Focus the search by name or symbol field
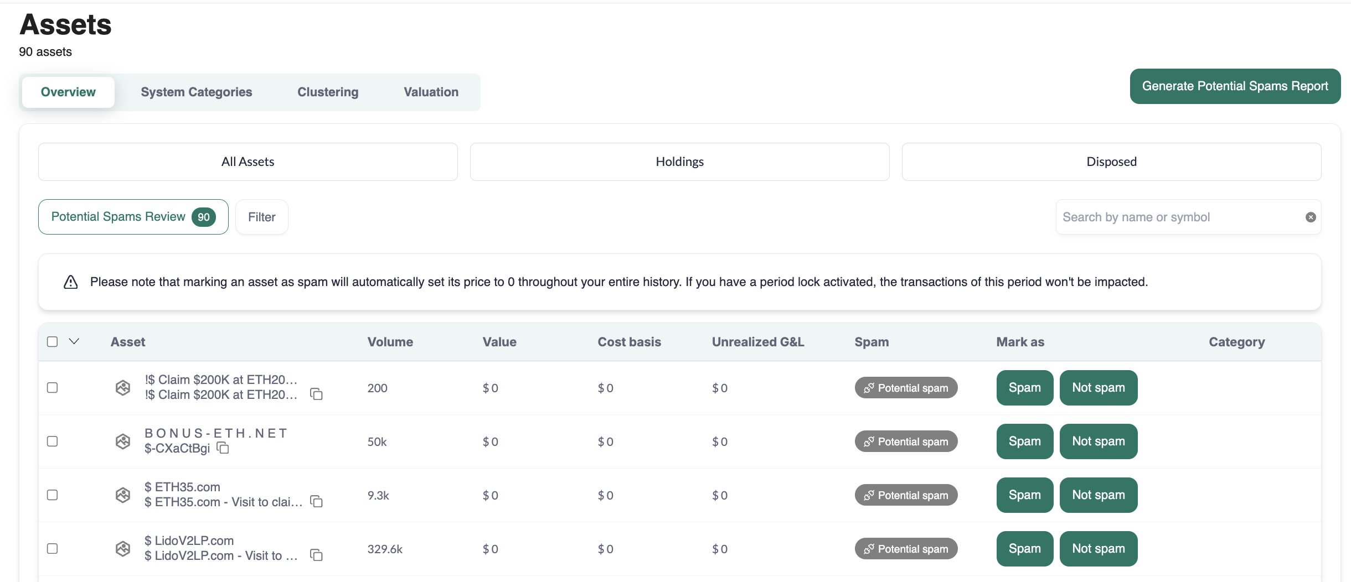The width and height of the screenshot is (1351, 582). [1179, 217]
